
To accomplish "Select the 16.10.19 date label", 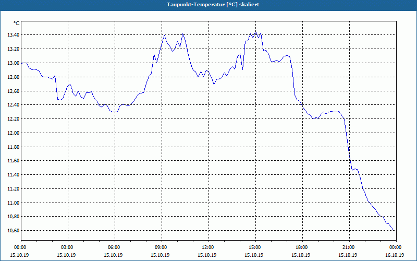I will coord(395,255).
